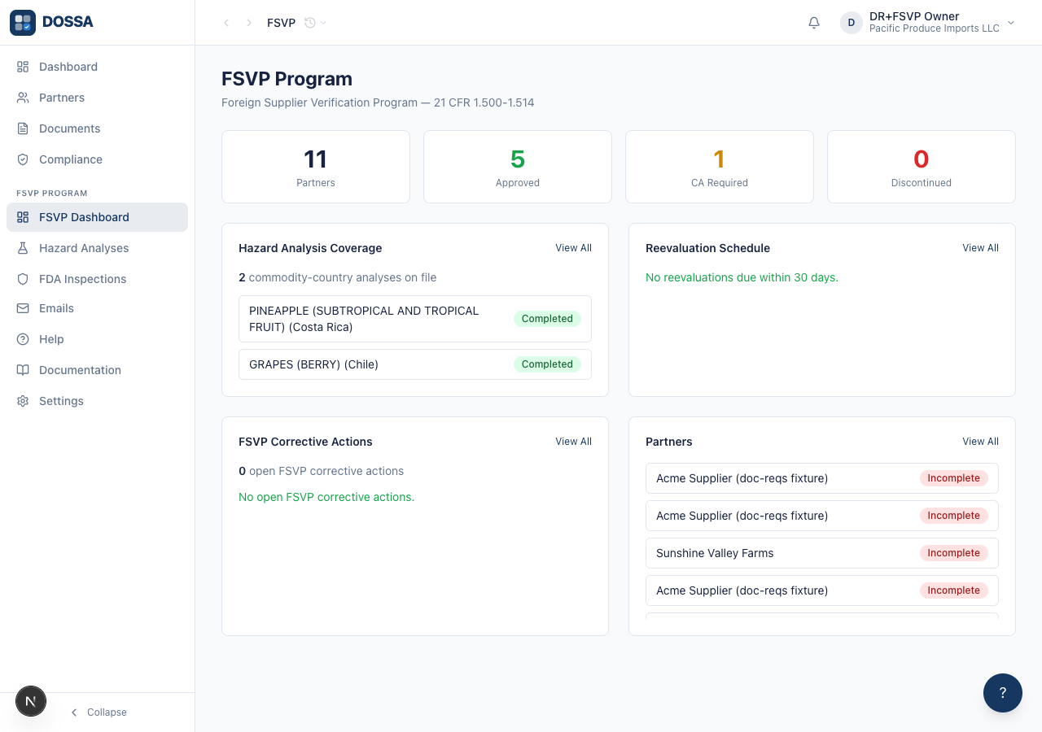This screenshot has height=732, width=1042.
Task: Select Hazard Analyses menu item
Action: tap(97, 248)
